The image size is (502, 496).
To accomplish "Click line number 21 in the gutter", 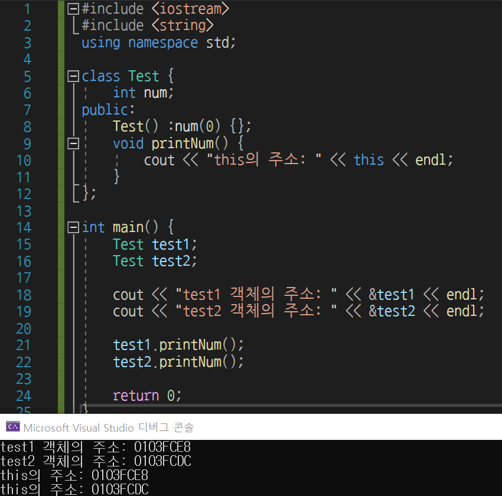I will (24, 345).
